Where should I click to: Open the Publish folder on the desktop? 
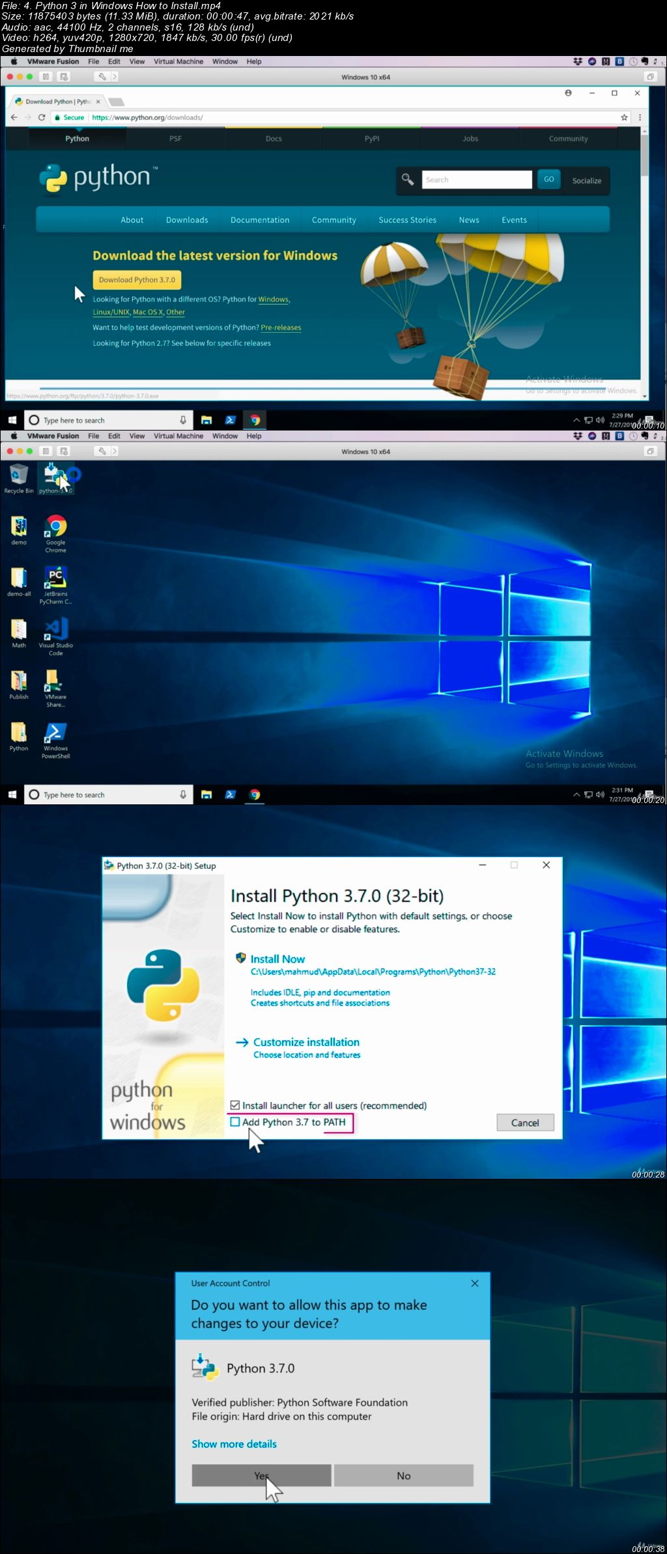pos(19,685)
